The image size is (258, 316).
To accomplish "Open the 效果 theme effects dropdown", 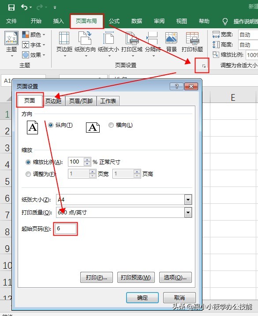I will click(34, 55).
